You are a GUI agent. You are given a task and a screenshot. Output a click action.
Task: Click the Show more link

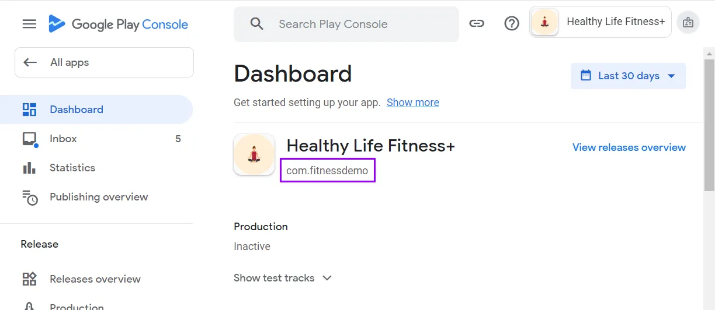(x=412, y=103)
